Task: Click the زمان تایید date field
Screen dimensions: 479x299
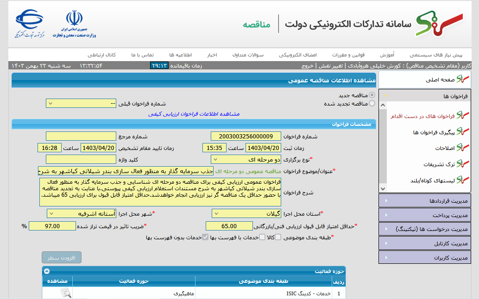Action: (x=98, y=148)
